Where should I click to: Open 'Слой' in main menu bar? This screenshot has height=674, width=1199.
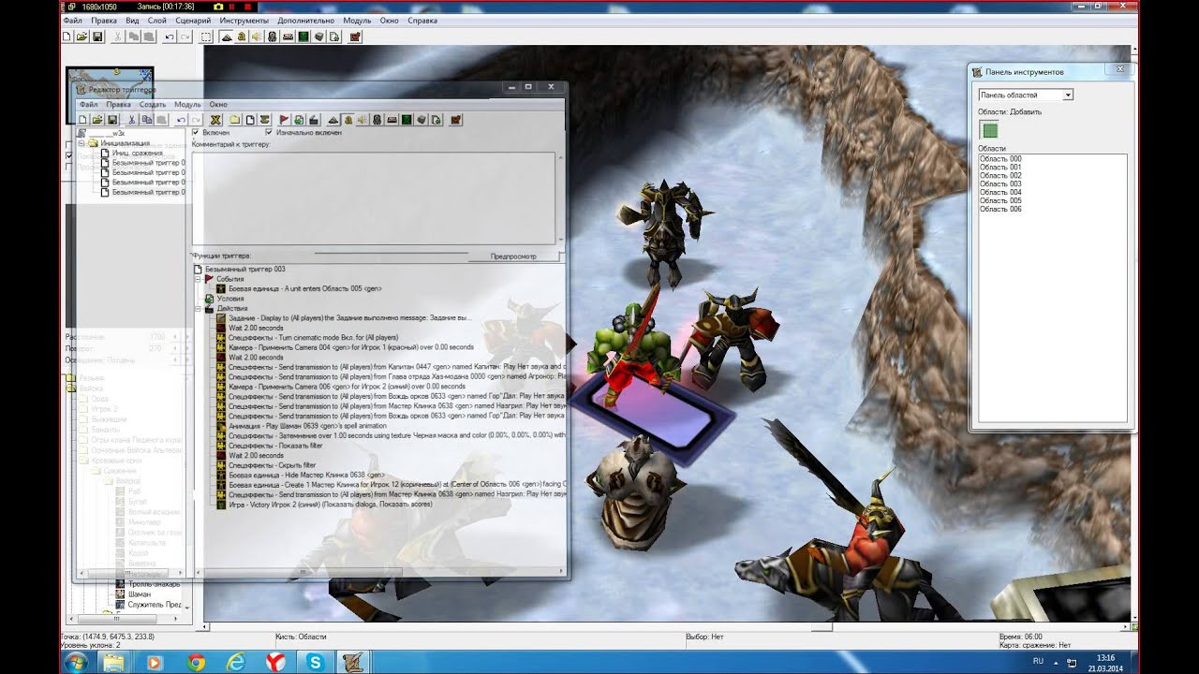coord(157,21)
